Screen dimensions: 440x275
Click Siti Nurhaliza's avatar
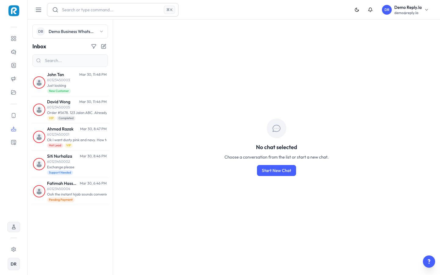39,164
